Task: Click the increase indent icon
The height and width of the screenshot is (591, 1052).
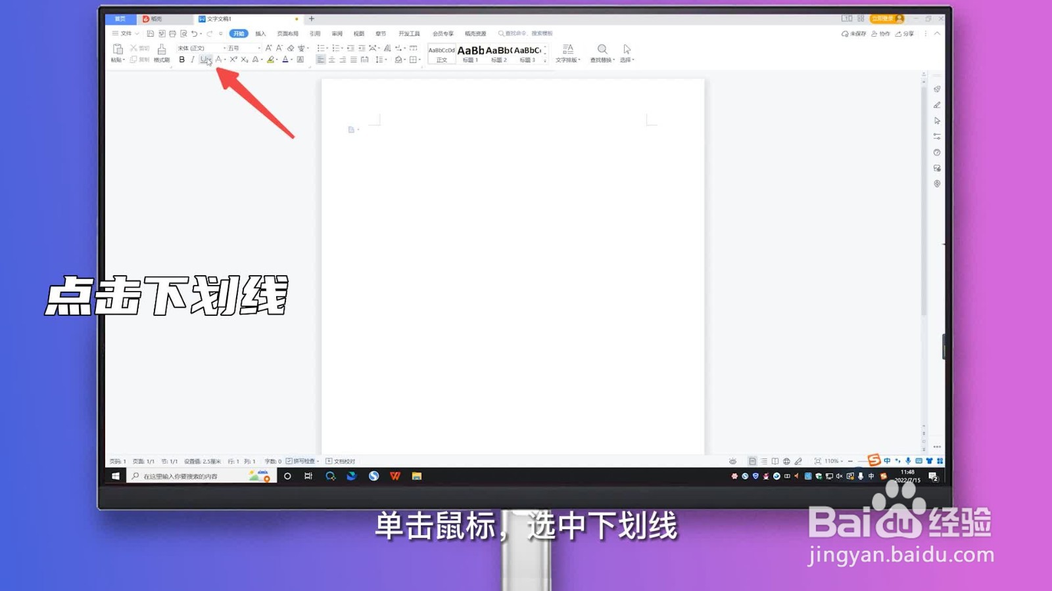Action: click(x=362, y=48)
